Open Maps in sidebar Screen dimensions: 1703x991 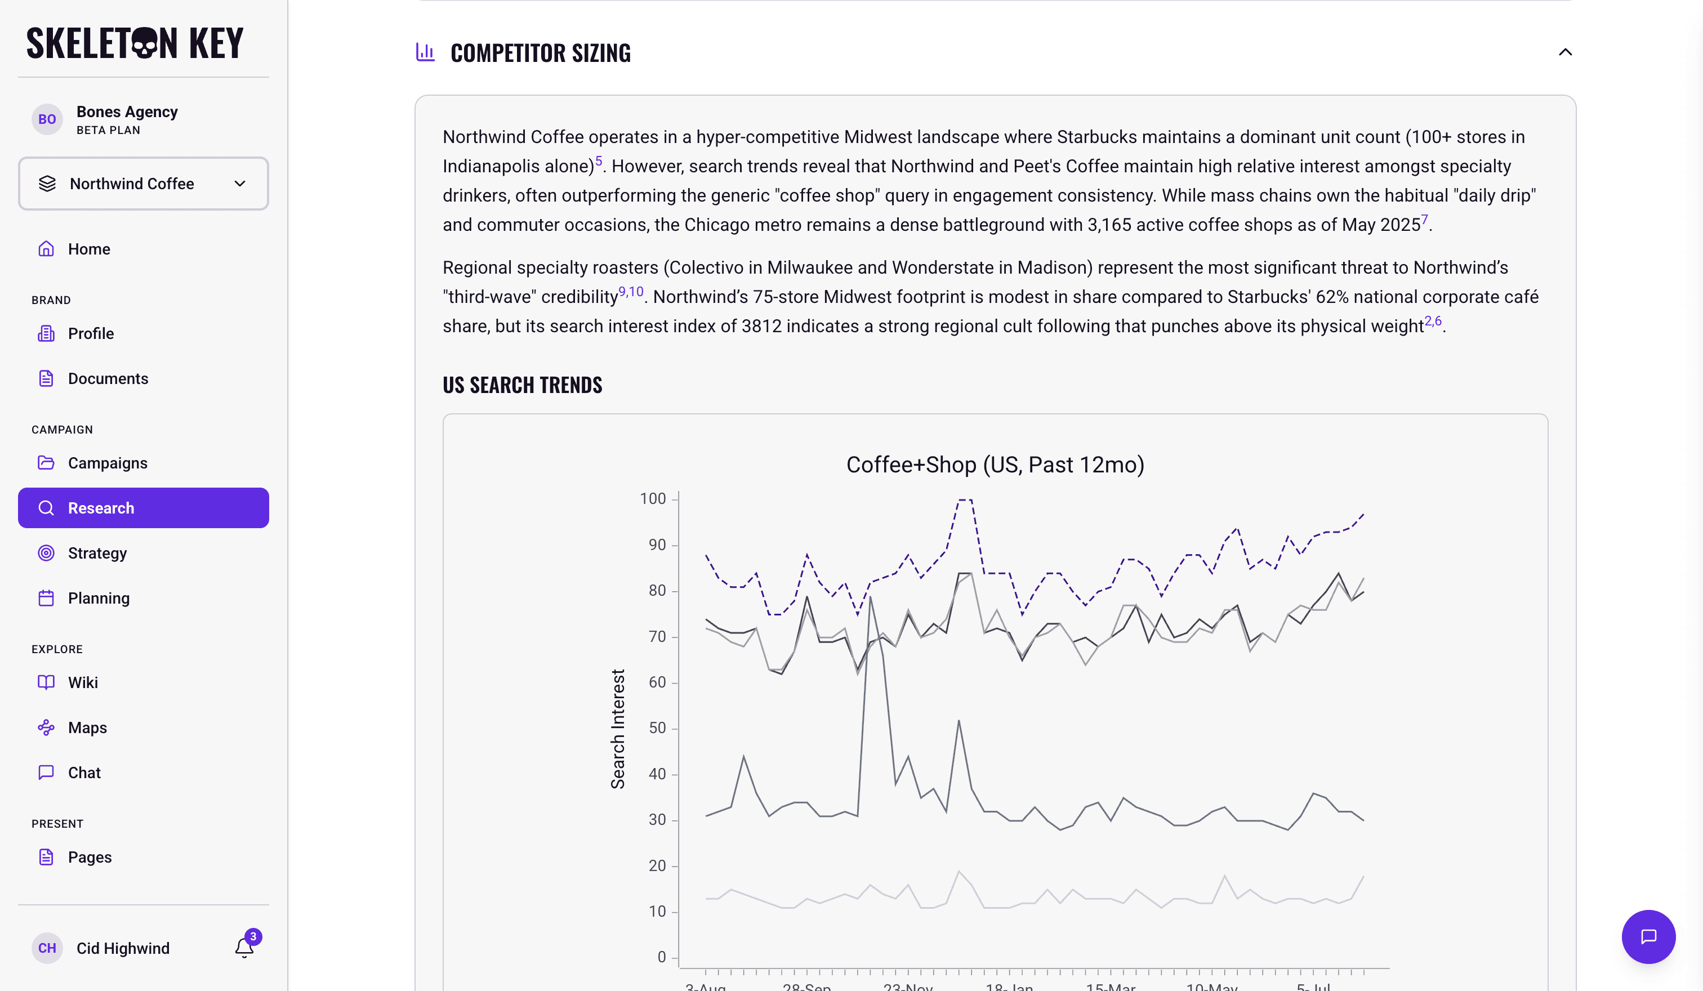click(143, 727)
